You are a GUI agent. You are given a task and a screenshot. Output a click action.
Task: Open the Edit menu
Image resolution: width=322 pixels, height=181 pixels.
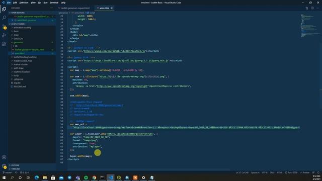click(x=15, y=3)
